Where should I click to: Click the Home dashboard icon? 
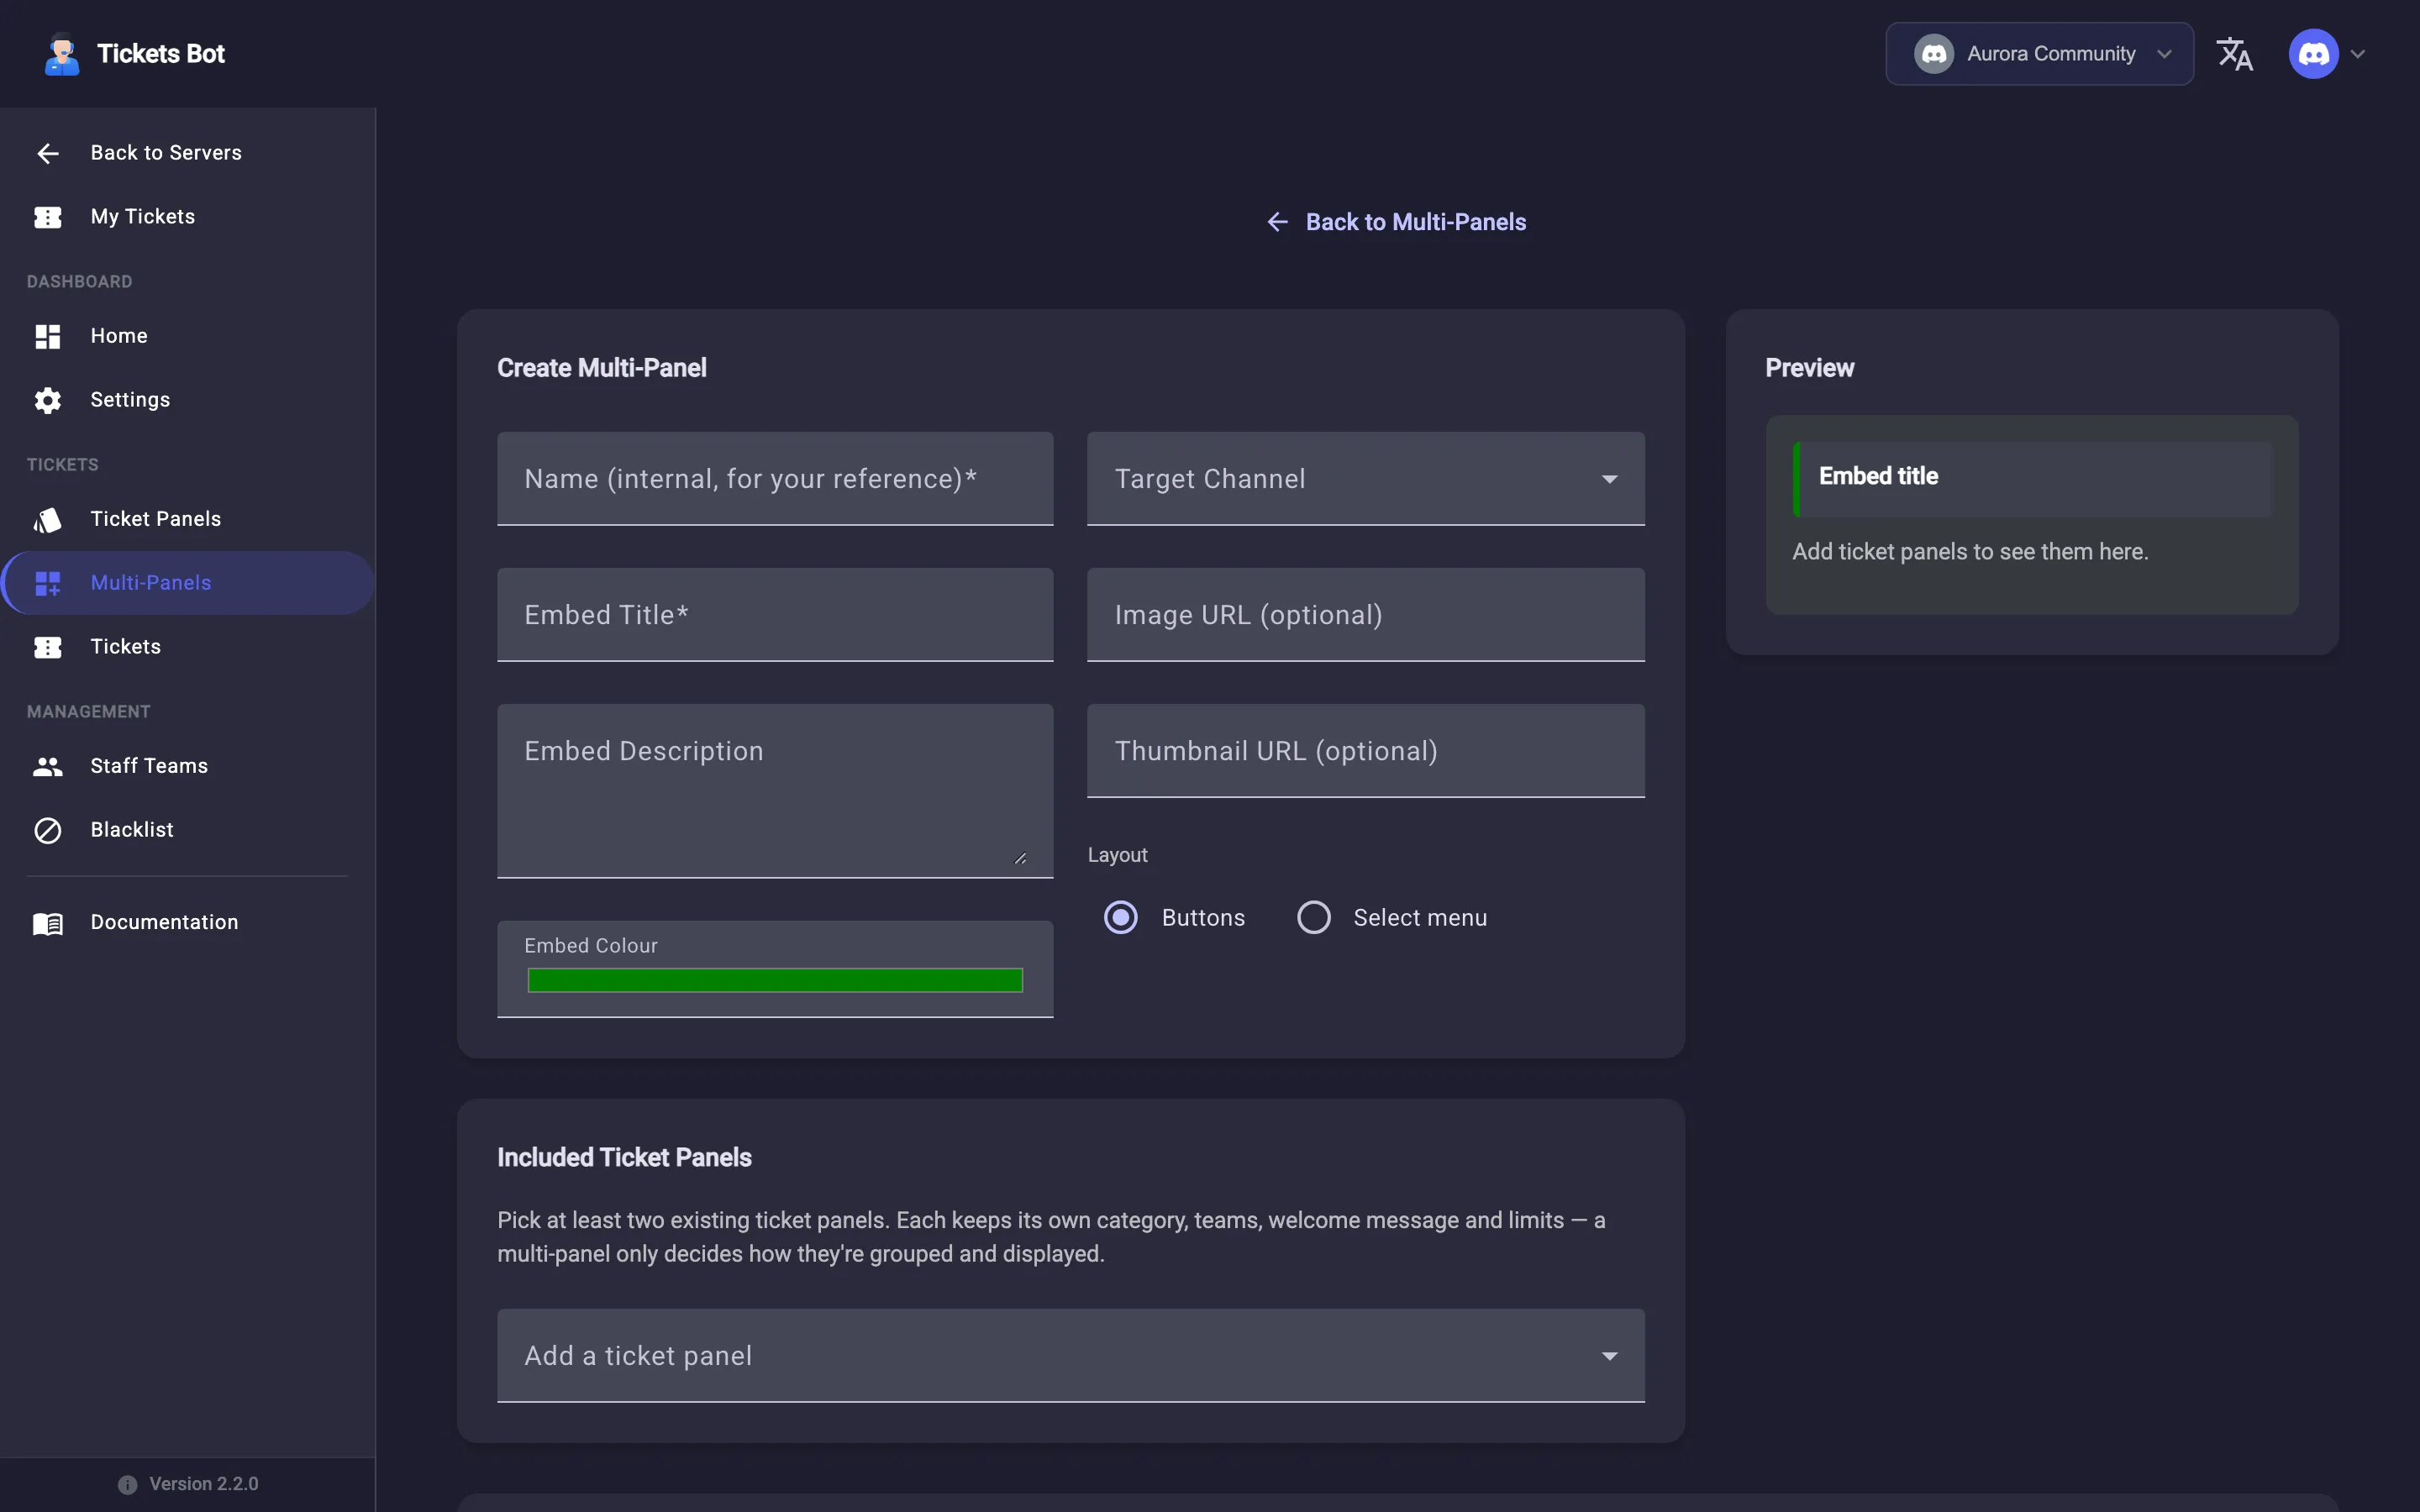click(48, 336)
